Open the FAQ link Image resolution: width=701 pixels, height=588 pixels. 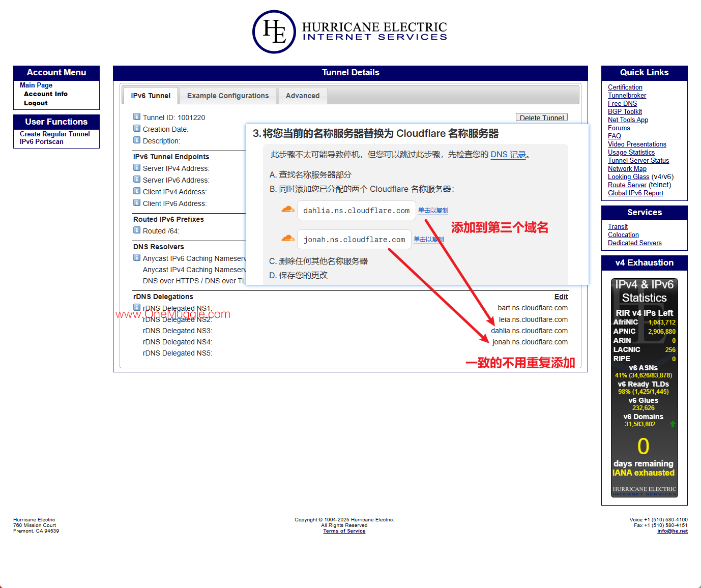tap(615, 136)
